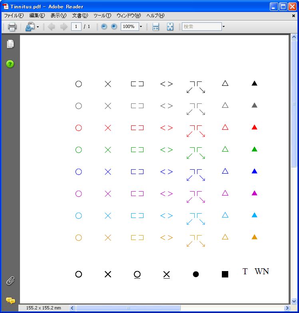Click the red X symbol
Image resolution: width=299 pixels, height=313 pixels.
pos(108,128)
